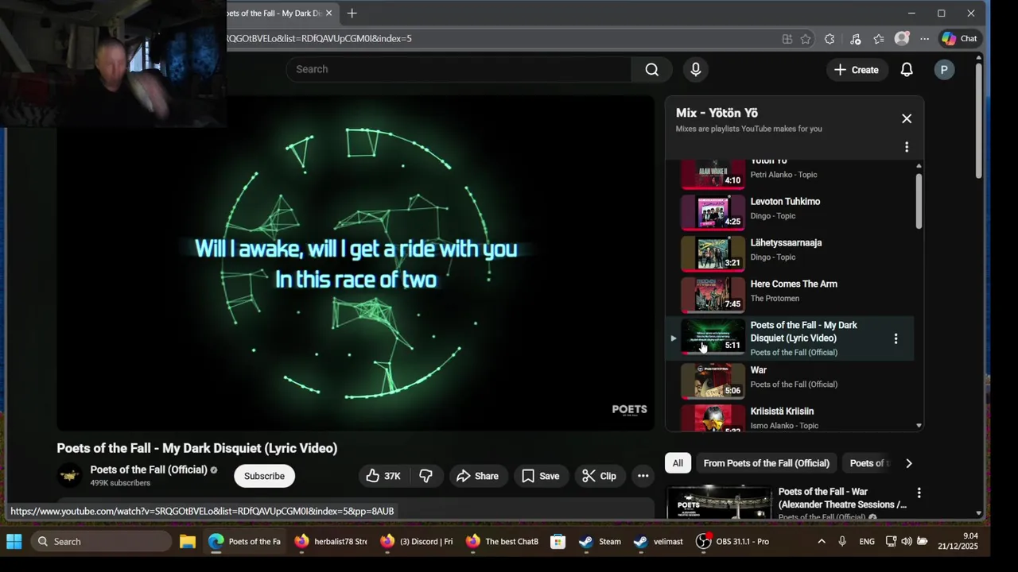Open more actions ellipsis below the video
The height and width of the screenshot is (572, 1018).
[643, 476]
